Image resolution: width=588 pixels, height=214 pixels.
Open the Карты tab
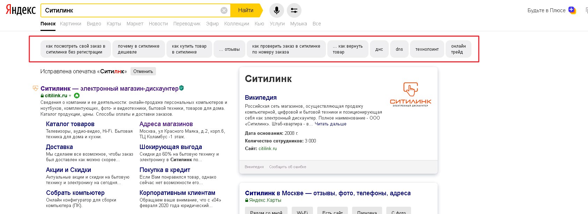114,24
